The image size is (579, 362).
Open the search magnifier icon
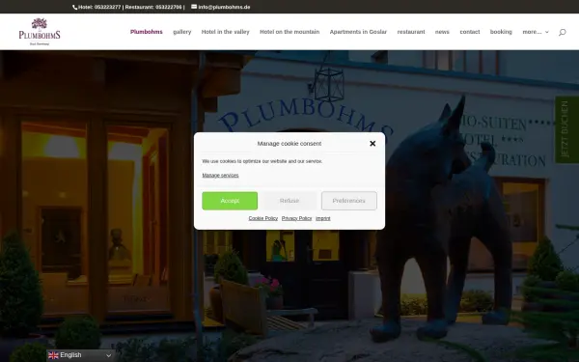point(562,32)
